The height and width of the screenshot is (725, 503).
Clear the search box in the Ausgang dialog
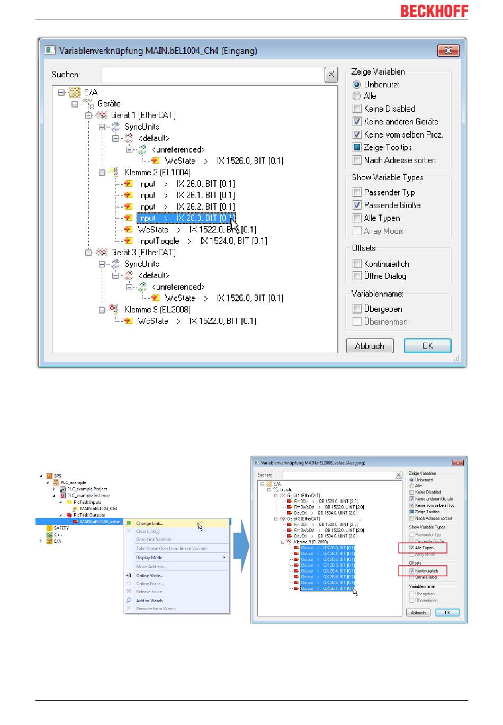click(399, 475)
